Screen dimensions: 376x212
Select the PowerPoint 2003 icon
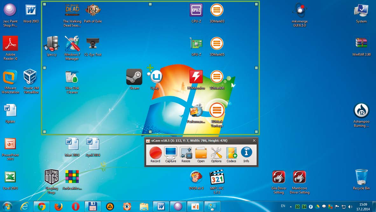tap(10, 149)
